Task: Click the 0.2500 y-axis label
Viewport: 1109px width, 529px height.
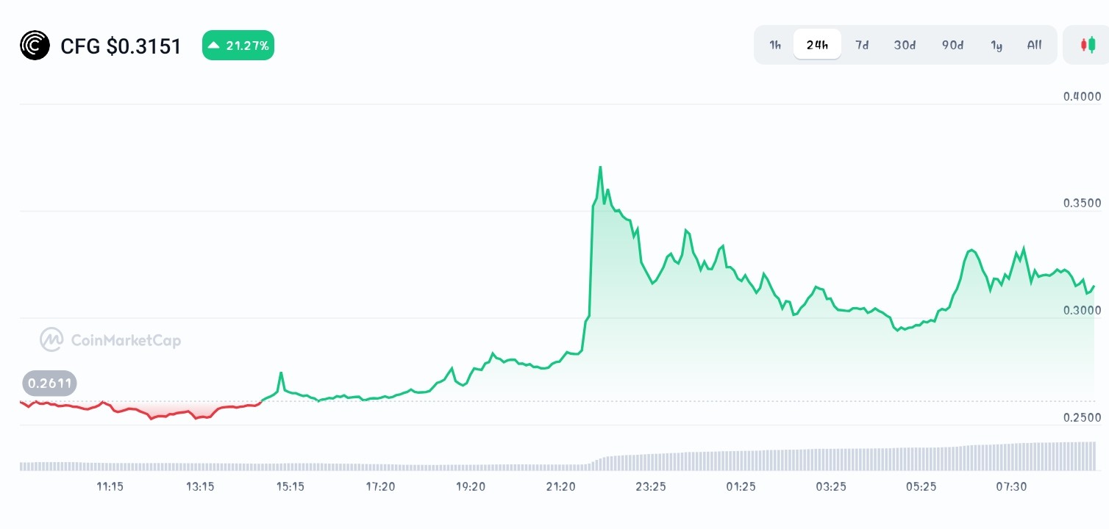Action: (x=1083, y=418)
